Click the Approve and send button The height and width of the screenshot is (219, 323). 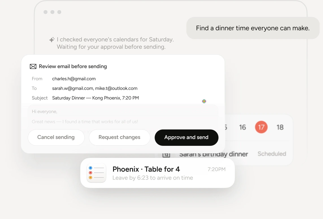(187, 138)
